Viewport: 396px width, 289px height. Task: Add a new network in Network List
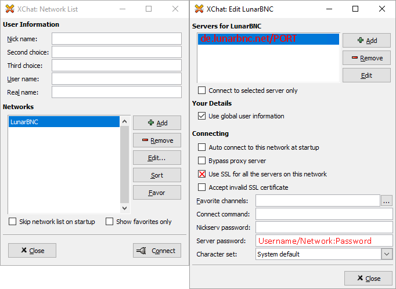[x=157, y=123]
